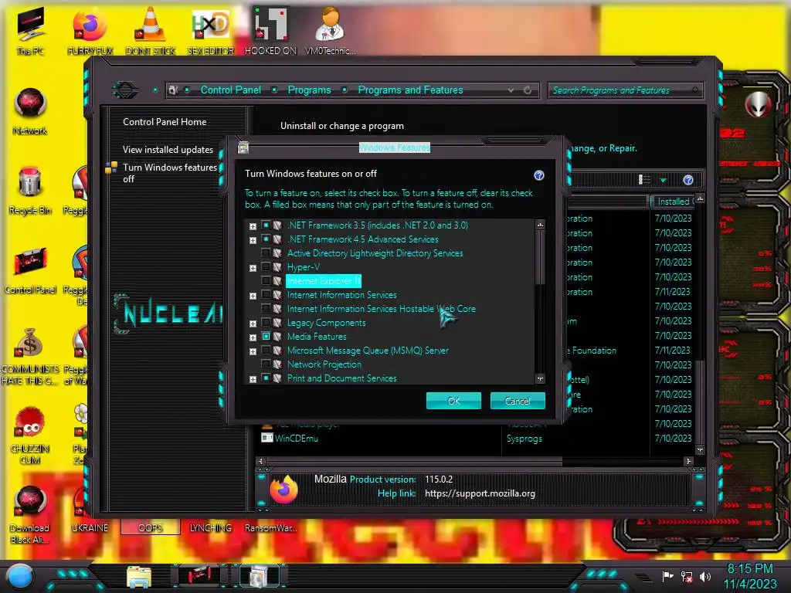The image size is (791, 593).
Task: Open the view options dropdown arrow
Action: click(x=664, y=180)
